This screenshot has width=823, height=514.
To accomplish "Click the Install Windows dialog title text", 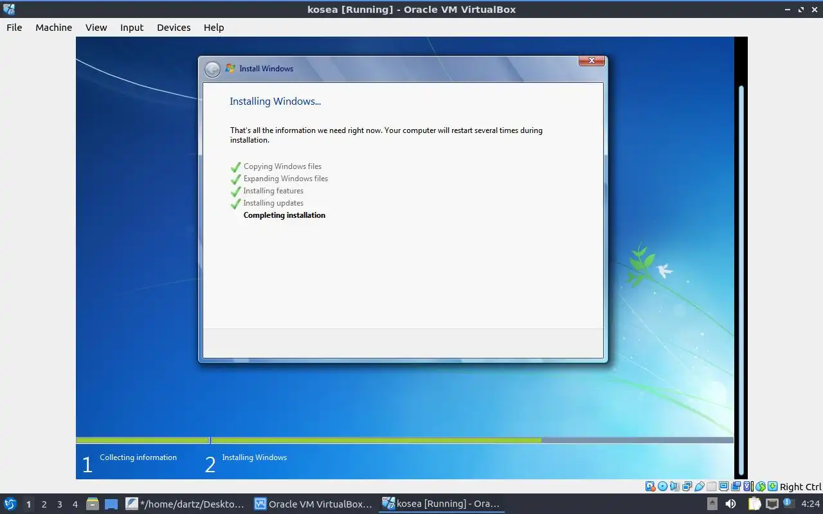I will (x=266, y=69).
